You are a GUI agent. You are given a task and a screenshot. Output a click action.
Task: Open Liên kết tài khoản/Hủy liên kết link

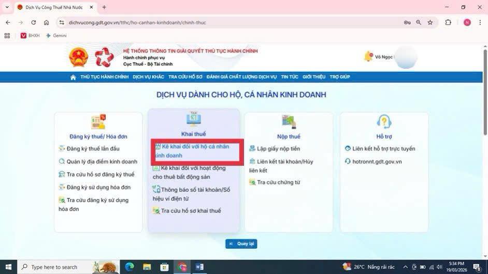coord(281,166)
